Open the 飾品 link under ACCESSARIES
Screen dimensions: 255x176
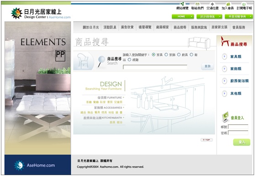click(x=90, y=112)
